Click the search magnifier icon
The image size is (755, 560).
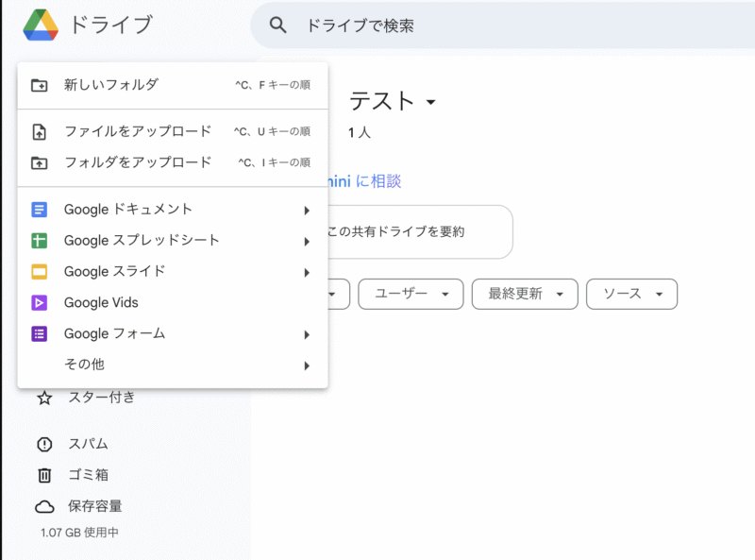pos(277,25)
